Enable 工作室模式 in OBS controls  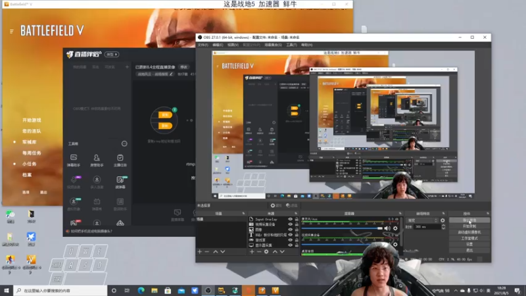pyautogui.click(x=469, y=238)
